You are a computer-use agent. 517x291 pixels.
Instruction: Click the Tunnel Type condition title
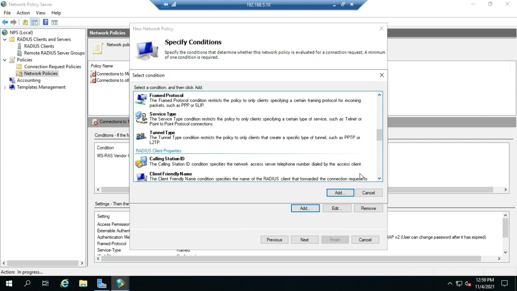point(162,133)
